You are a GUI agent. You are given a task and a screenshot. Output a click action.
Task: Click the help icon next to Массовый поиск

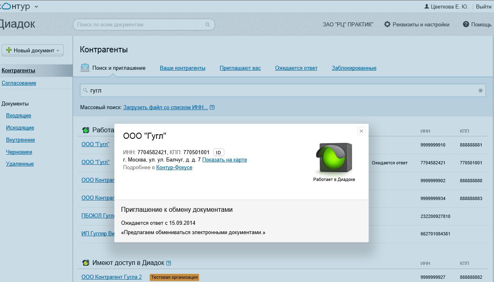(x=212, y=108)
